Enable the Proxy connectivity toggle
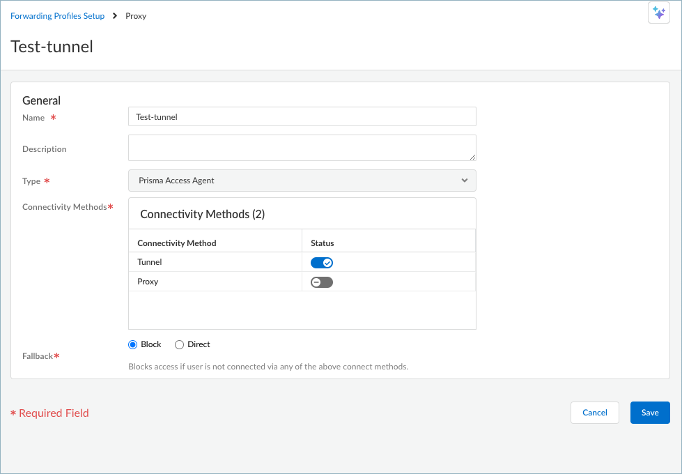Image resolution: width=682 pixels, height=474 pixels. [x=322, y=282]
